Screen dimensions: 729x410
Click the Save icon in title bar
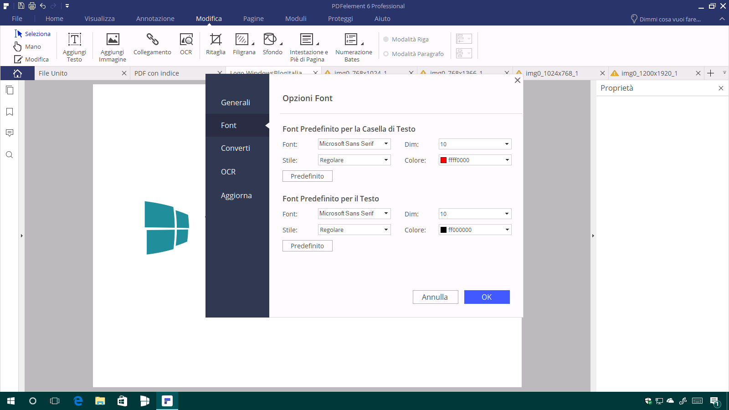pos(21,6)
